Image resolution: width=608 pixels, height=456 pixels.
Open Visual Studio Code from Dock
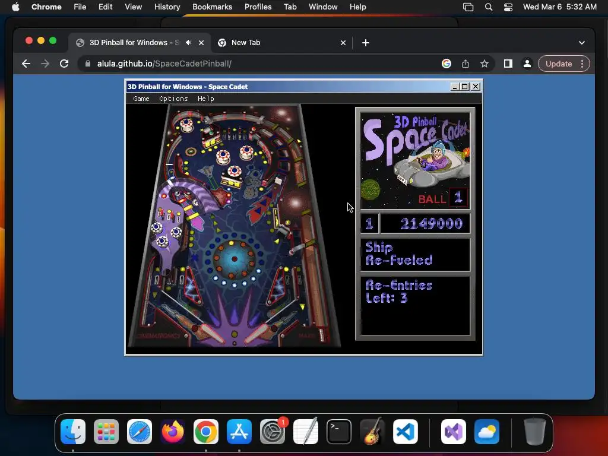[x=406, y=432]
